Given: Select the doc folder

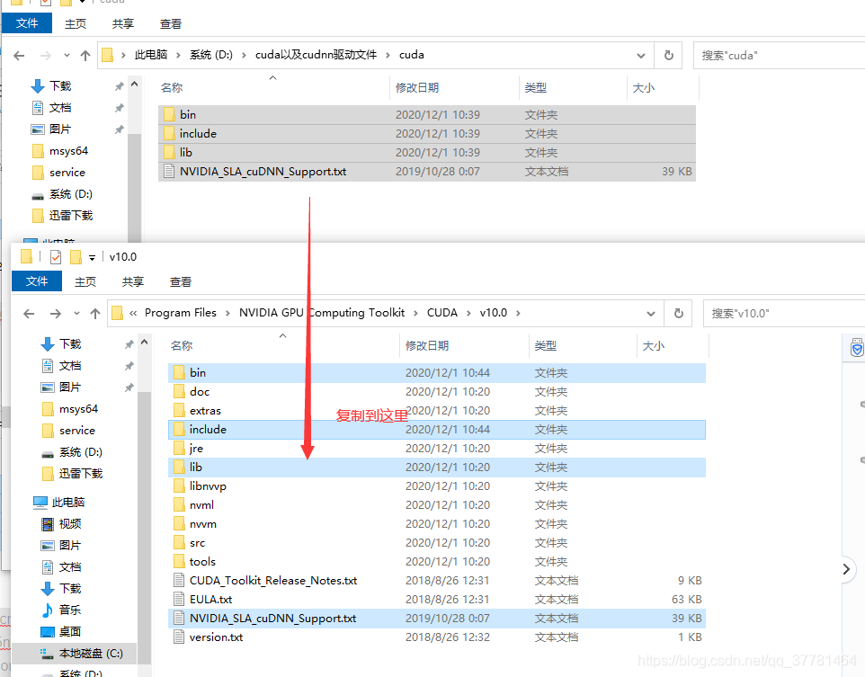Looking at the screenshot, I should (x=436, y=392).
